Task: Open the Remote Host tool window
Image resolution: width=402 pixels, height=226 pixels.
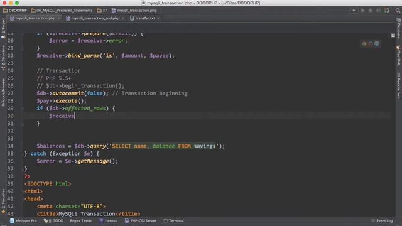Action: [x=399, y=86]
